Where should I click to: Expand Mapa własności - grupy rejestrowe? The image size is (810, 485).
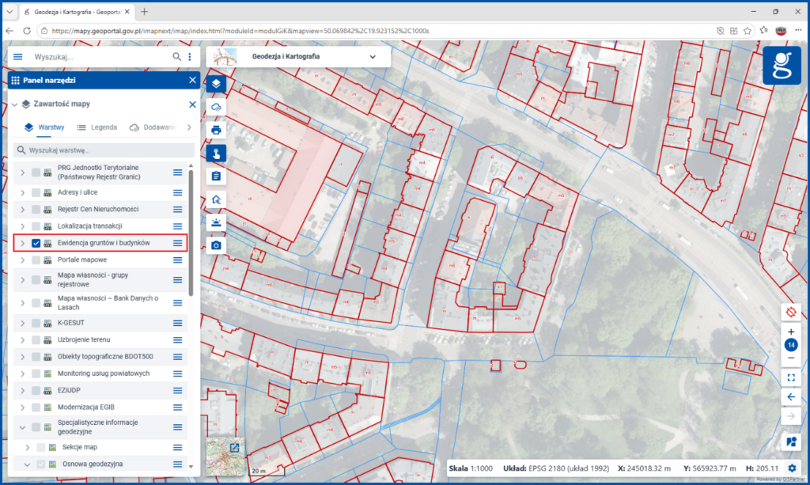point(23,280)
